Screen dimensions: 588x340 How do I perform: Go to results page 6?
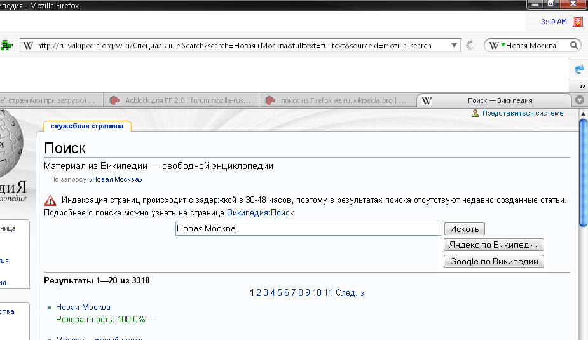pos(287,293)
